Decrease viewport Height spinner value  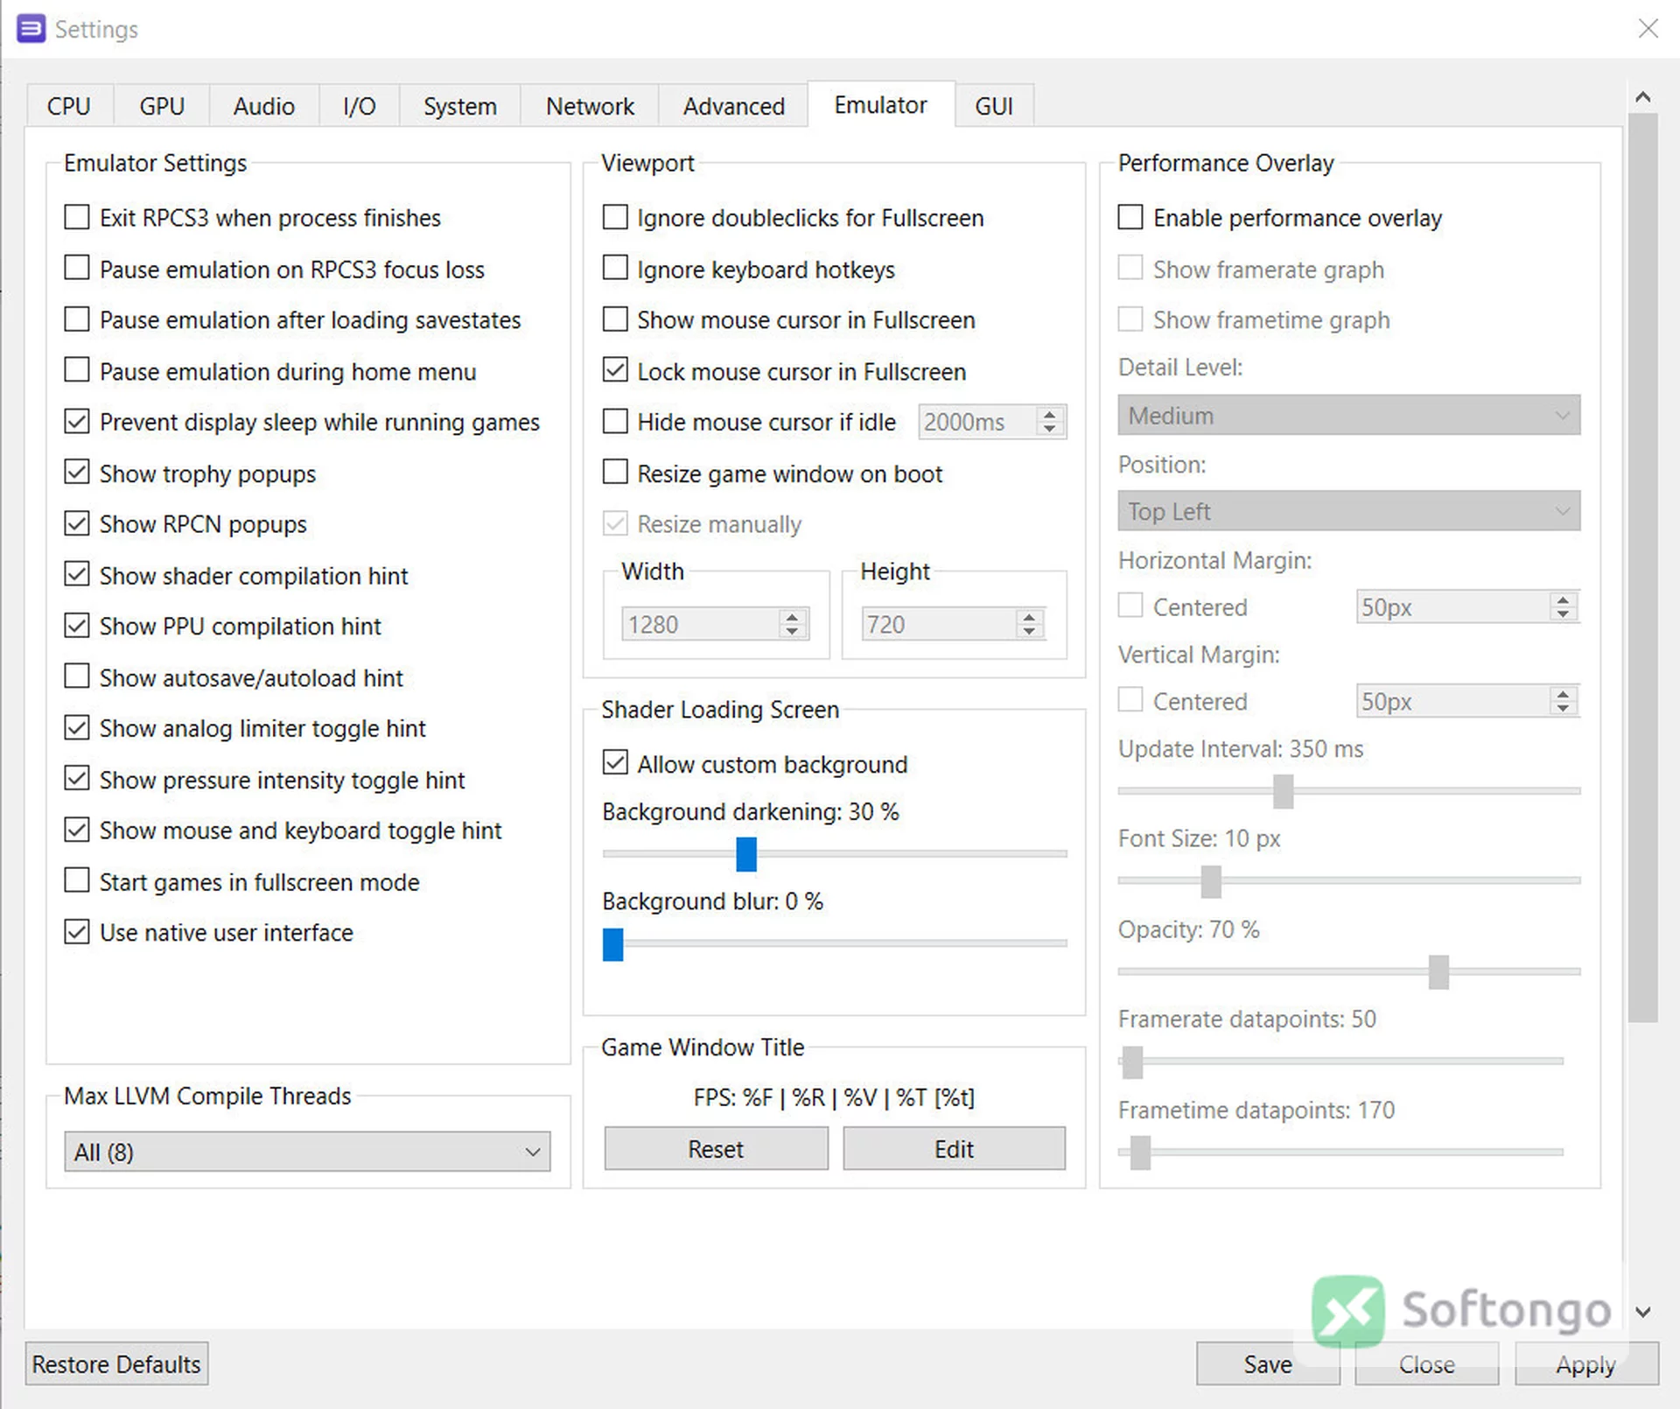click(1029, 631)
